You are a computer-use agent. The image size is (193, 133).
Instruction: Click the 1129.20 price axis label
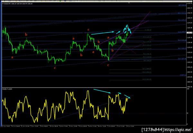point(190,47)
